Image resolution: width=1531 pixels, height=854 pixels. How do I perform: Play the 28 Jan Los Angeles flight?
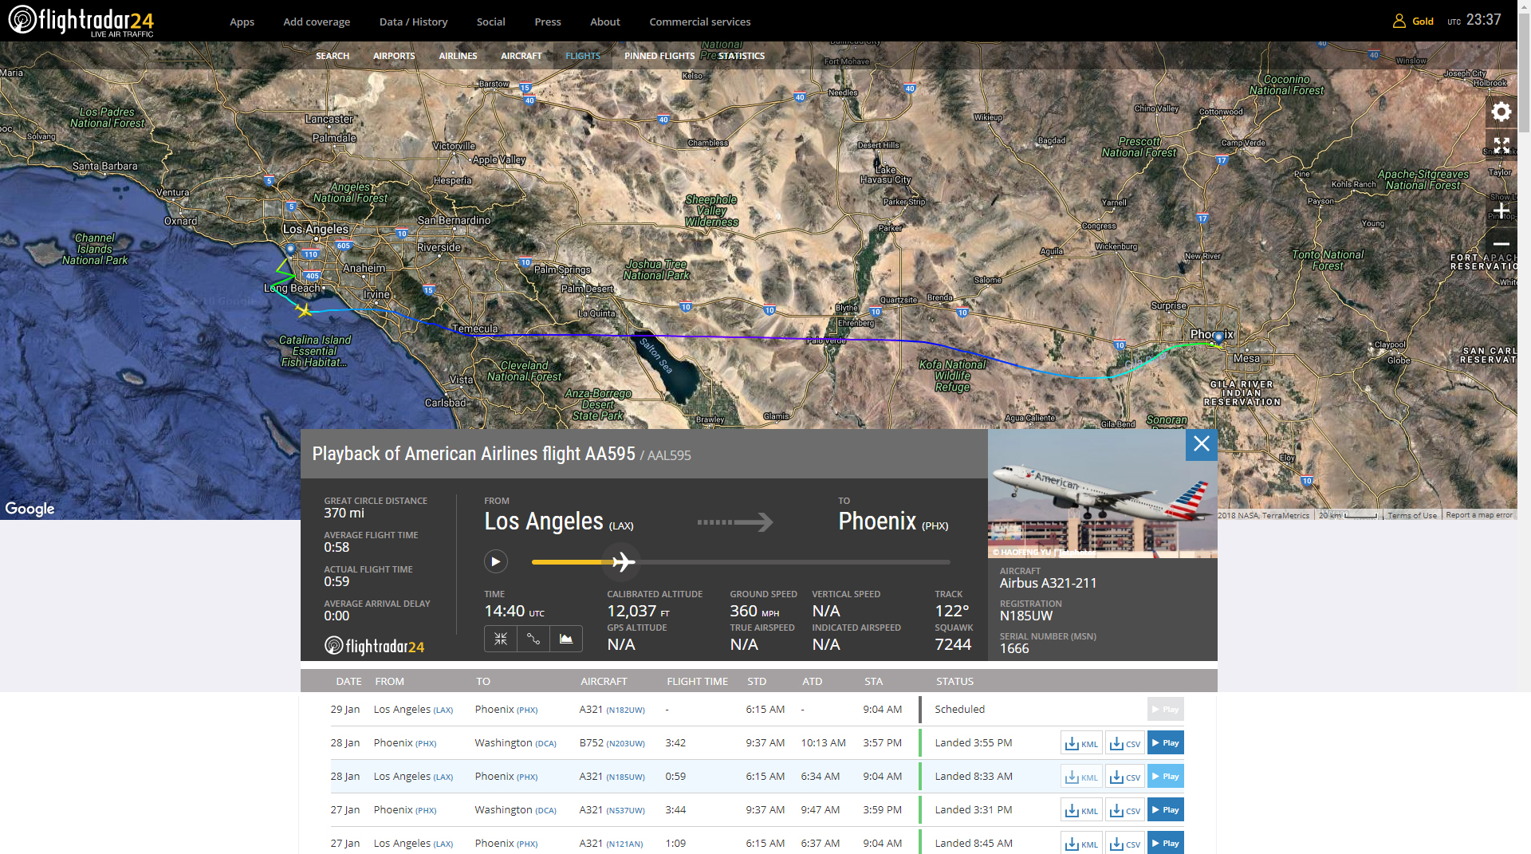[1165, 776]
